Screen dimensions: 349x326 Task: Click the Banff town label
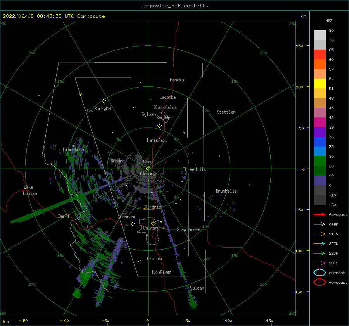tap(64, 216)
